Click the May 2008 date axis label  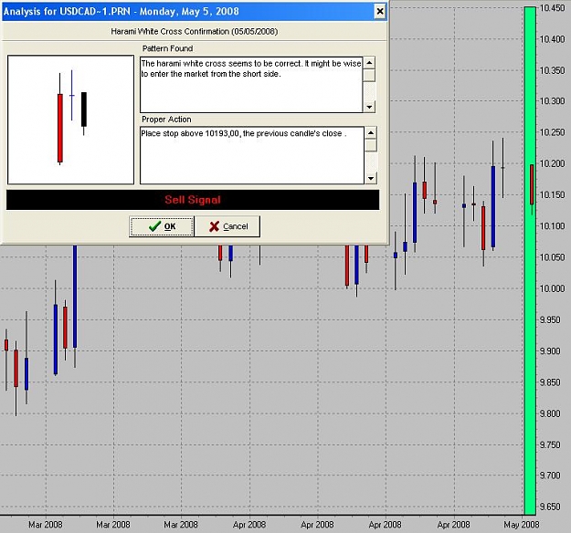pyautogui.click(x=521, y=525)
